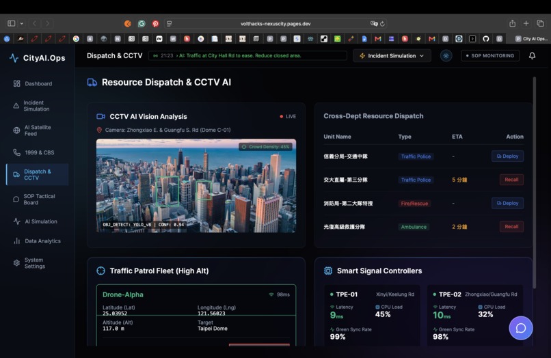Click the CCTV video camera icon

tap(100, 116)
